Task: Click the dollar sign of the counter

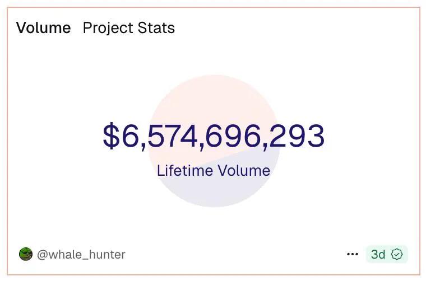Action: (x=111, y=137)
